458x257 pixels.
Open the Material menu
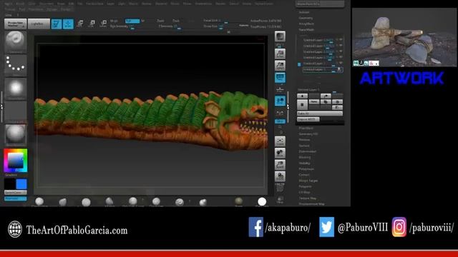[161, 4]
